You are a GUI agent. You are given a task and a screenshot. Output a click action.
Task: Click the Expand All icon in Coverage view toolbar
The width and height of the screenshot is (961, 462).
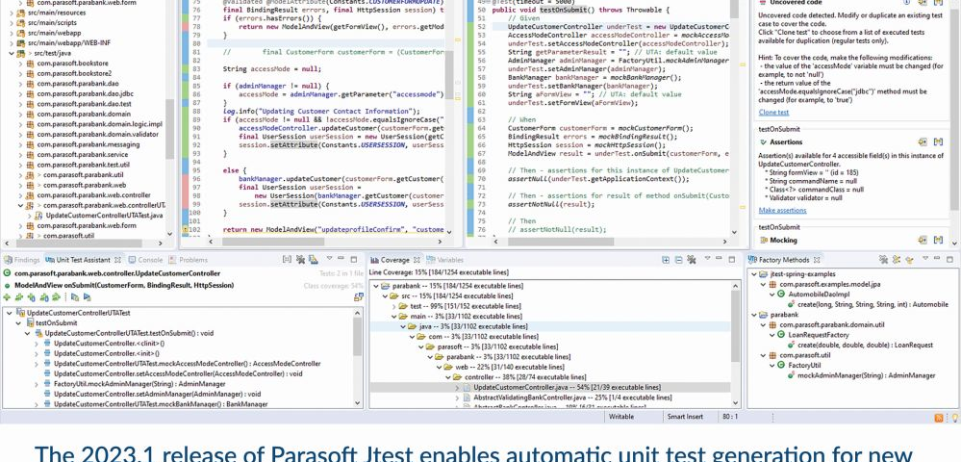click(666, 260)
